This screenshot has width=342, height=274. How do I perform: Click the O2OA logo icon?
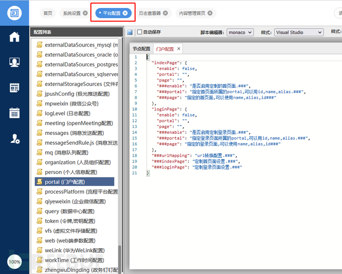click(x=14, y=13)
